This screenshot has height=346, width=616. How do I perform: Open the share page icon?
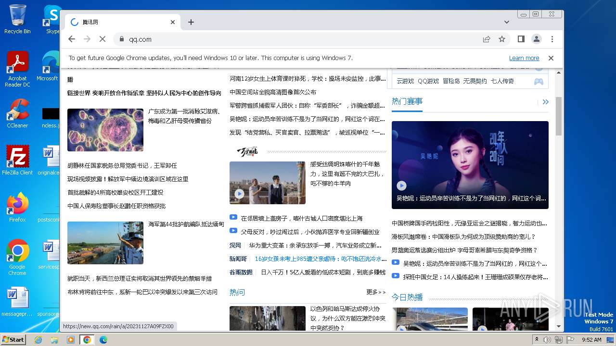(x=487, y=39)
